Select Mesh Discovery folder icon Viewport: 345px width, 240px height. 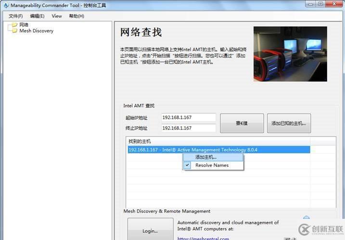point(15,31)
